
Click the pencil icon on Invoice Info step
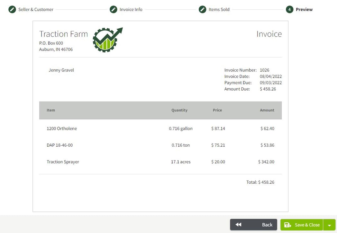[113, 9]
